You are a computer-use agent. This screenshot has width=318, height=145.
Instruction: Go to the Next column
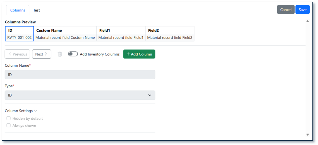point(41,54)
